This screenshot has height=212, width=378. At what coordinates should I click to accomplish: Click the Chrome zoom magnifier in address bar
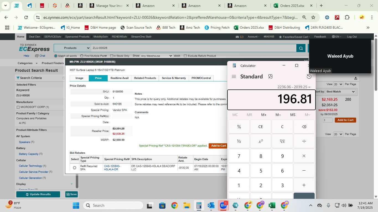tap(304, 17)
